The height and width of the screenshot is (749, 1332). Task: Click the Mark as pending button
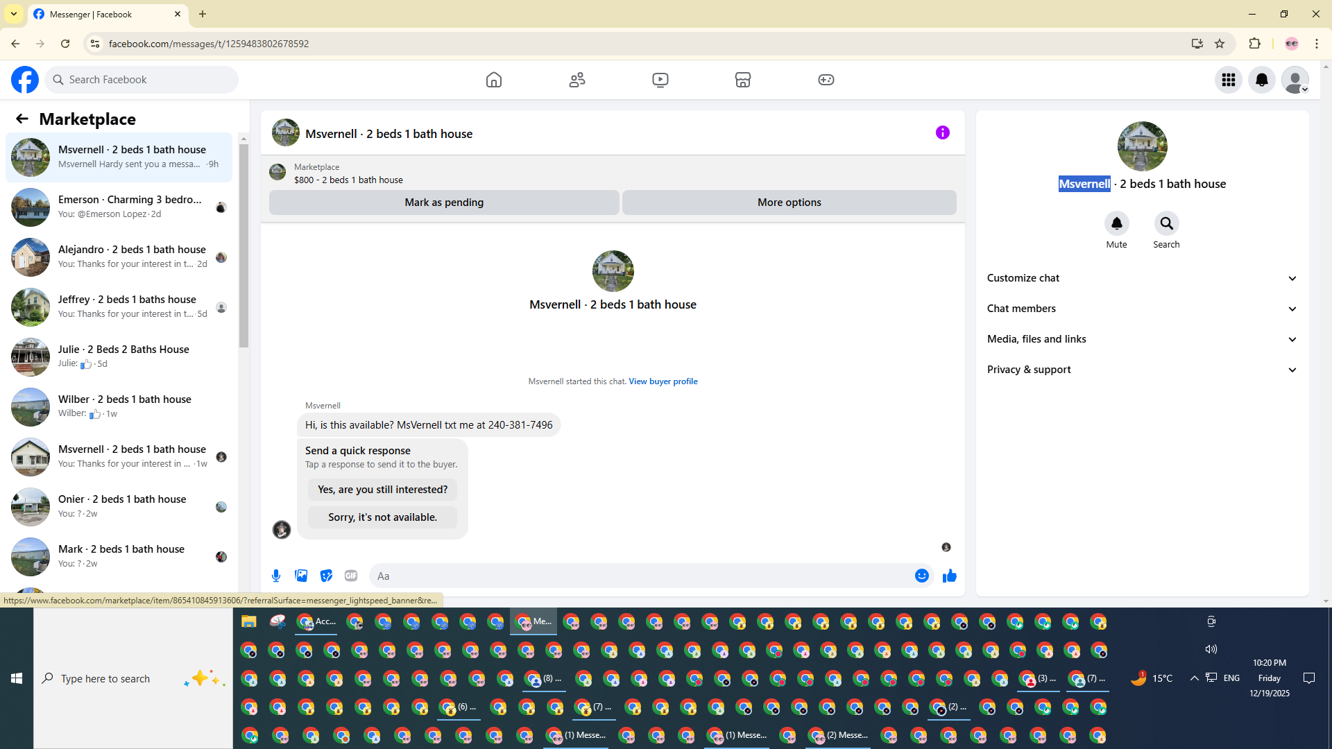click(x=444, y=203)
